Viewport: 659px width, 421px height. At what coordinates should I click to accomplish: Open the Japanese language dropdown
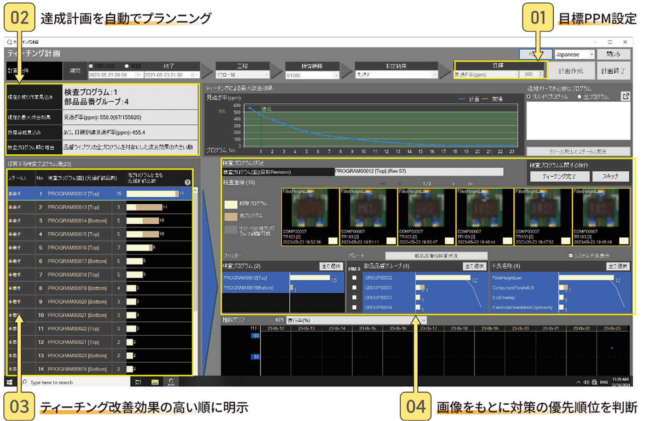[574, 54]
